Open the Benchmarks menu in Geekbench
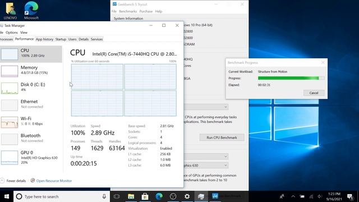Viewport: 359px width, 202px height. click(128, 11)
